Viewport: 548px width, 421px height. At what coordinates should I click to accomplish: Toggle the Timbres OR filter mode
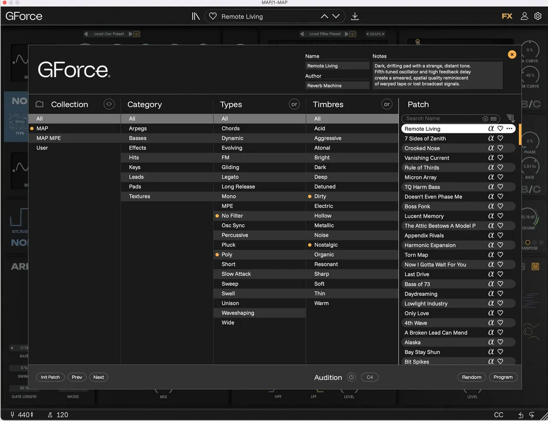point(387,104)
